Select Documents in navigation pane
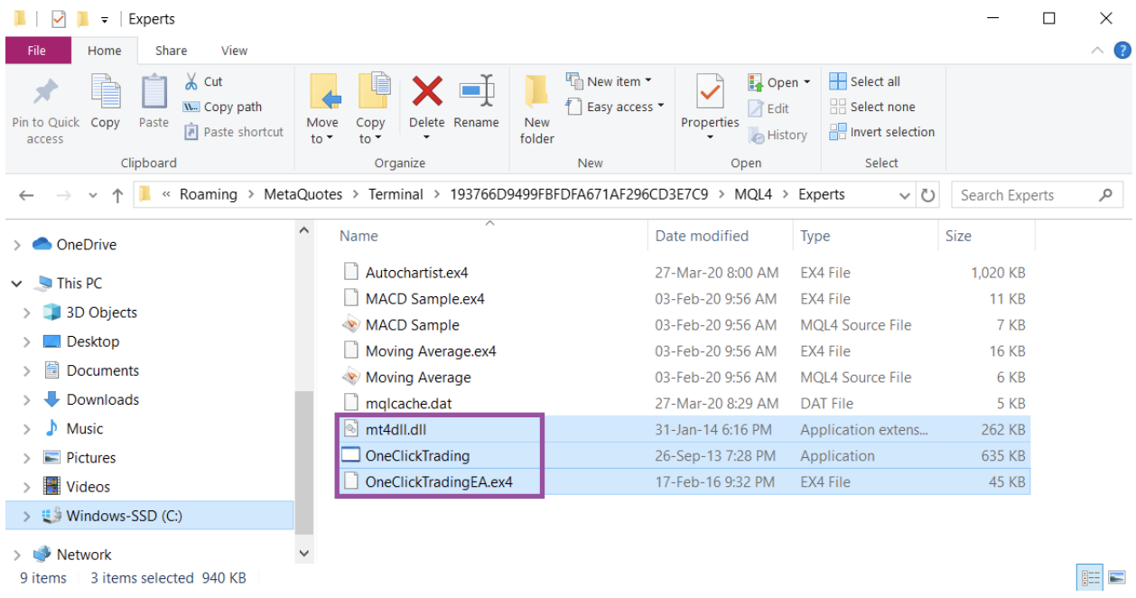 pyautogui.click(x=102, y=370)
